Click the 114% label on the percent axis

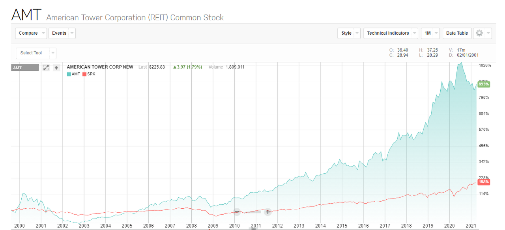(484, 194)
